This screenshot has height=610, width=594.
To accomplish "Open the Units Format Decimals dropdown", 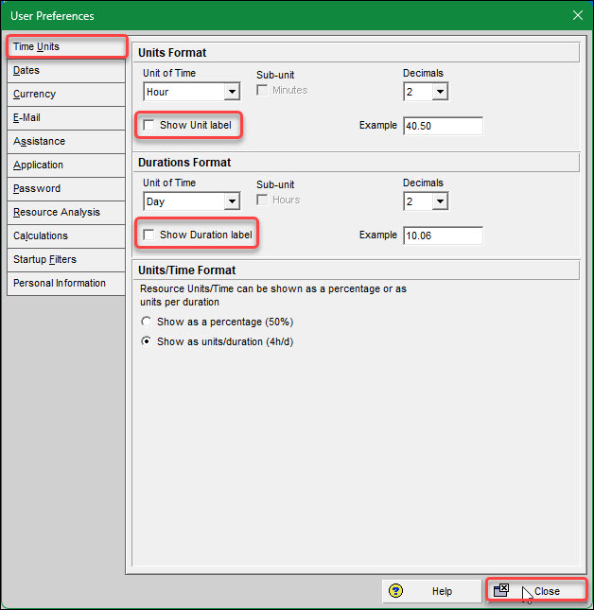I will 440,92.
